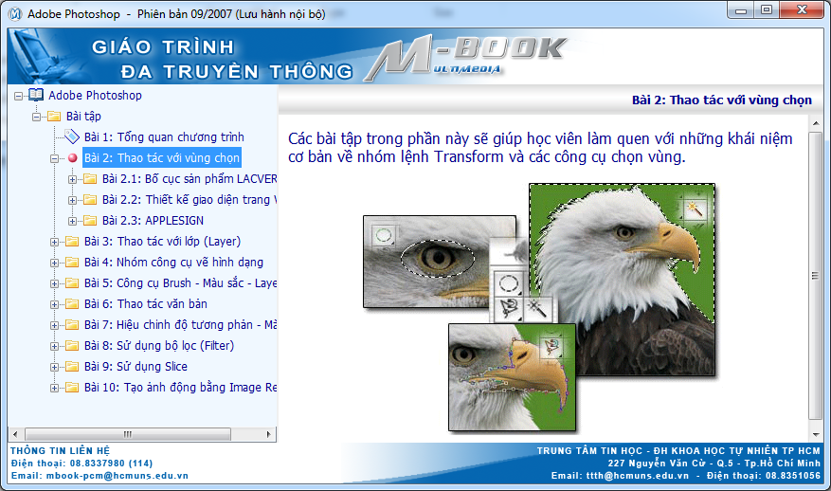Click the folder icon of Bài 5
831x491 pixels.
(x=72, y=283)
